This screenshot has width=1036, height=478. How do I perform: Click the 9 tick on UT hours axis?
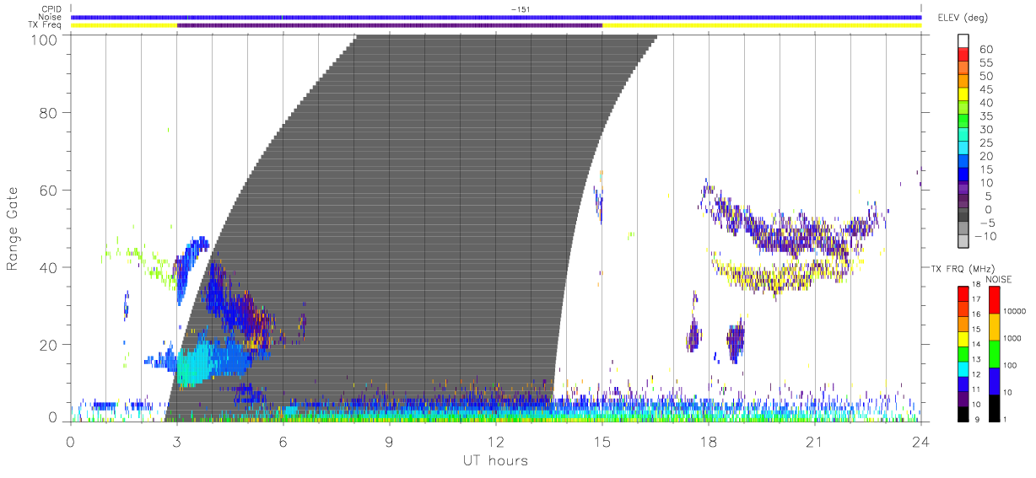click(390, 442)
